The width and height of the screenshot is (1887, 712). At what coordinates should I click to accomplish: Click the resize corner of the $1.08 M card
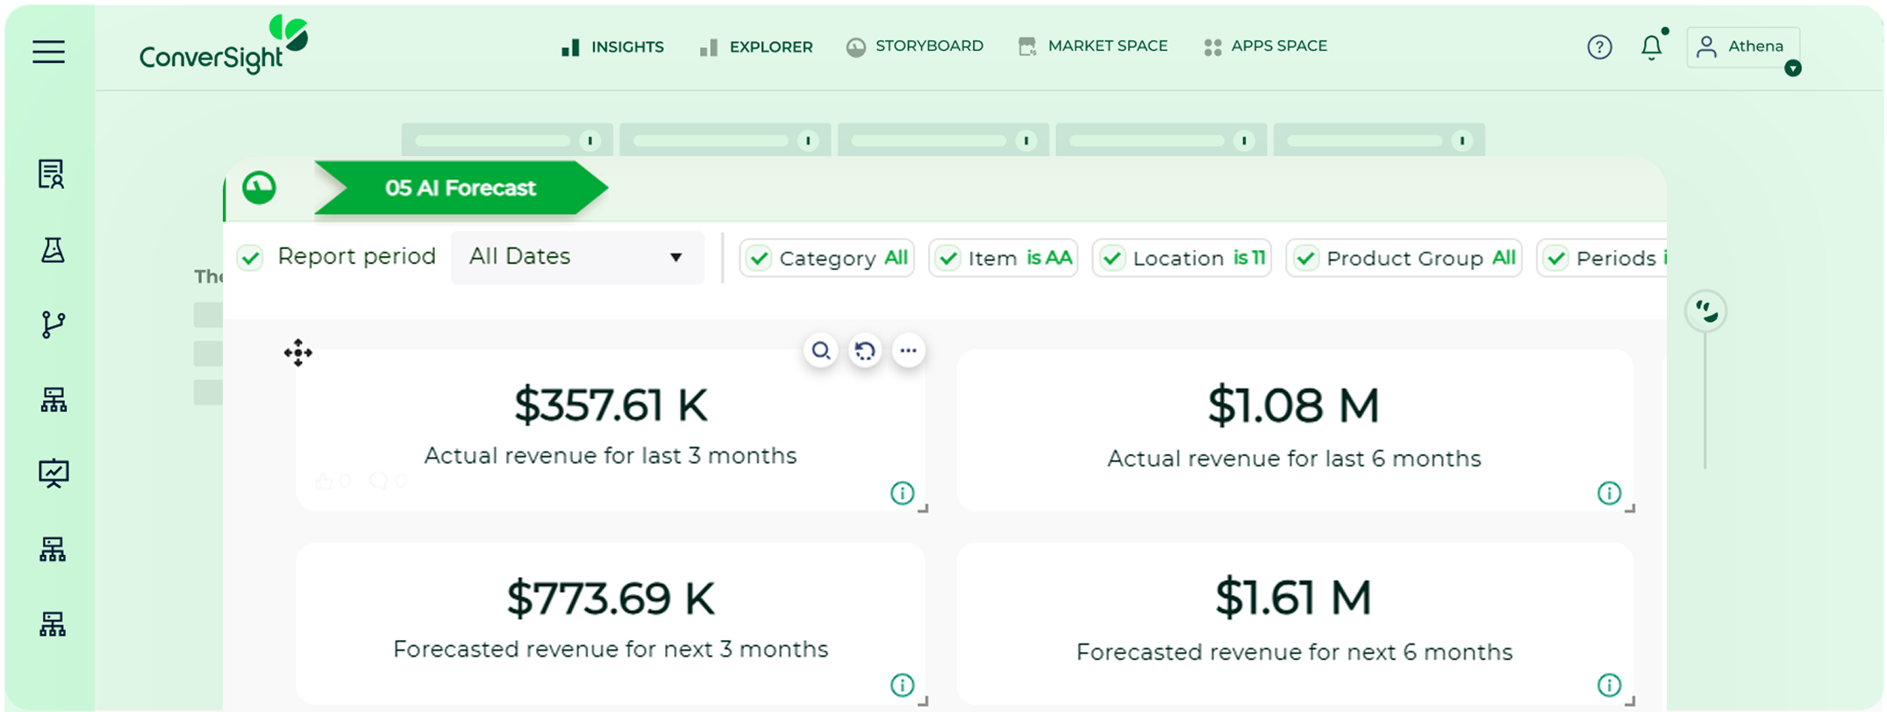coord(1630,509)
